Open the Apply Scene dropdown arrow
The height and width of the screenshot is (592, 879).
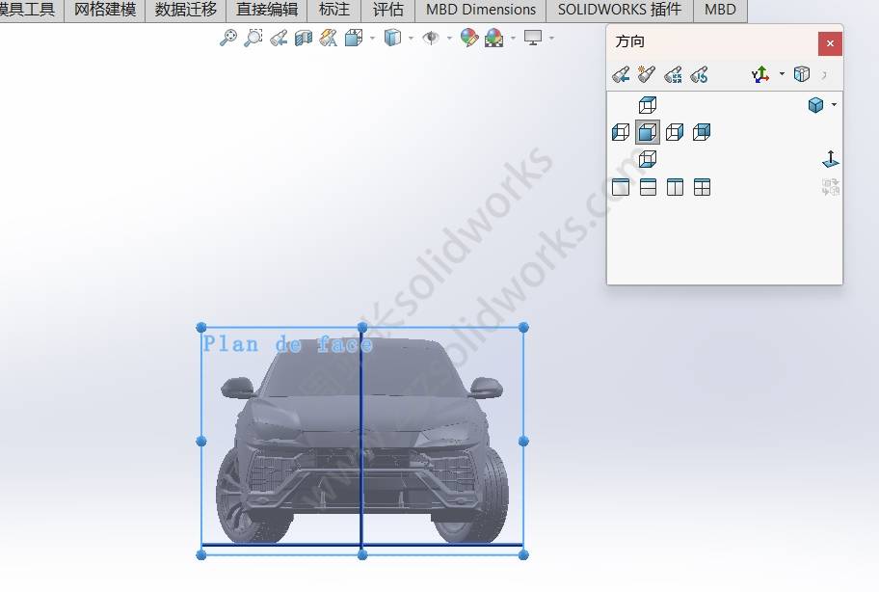[x=513, y=39]
